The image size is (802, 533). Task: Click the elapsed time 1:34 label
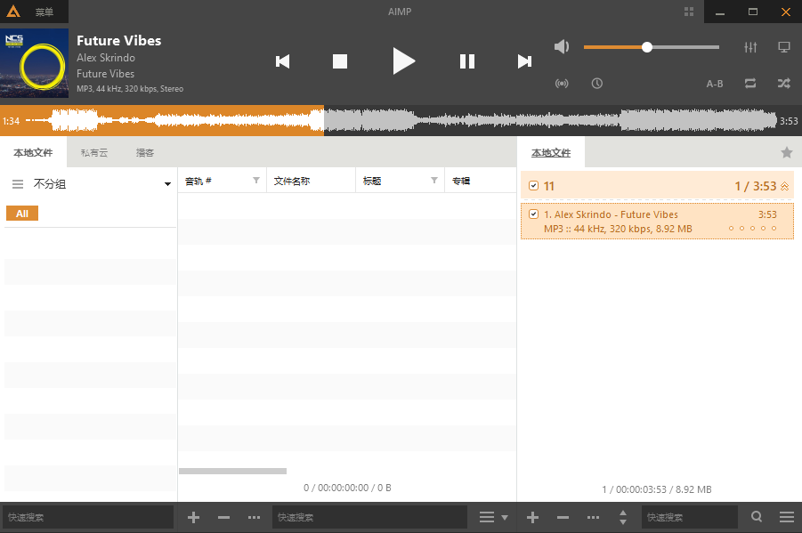pyautogui.click(x=12, y=121)
